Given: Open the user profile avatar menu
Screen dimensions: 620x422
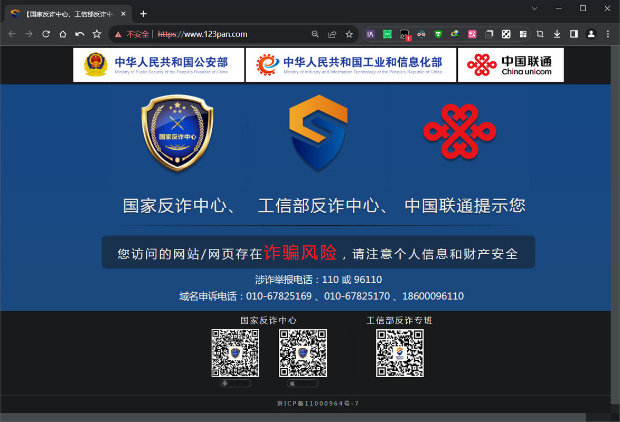Looking at the screenshot, I should coord(591,34).
